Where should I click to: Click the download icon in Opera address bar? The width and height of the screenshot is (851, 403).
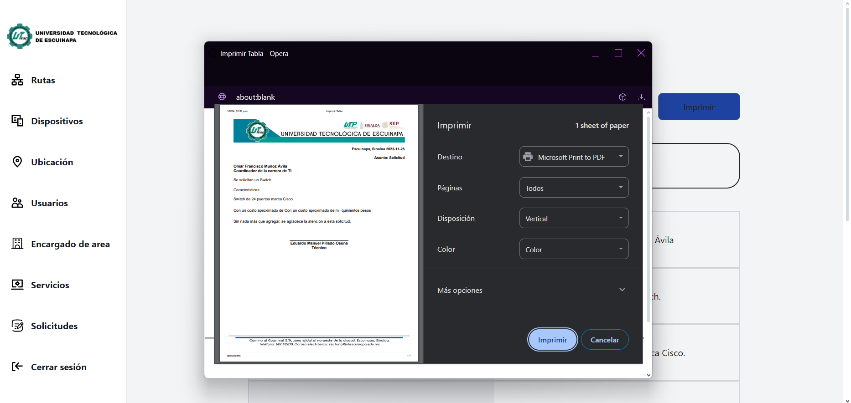coord(641,97)
